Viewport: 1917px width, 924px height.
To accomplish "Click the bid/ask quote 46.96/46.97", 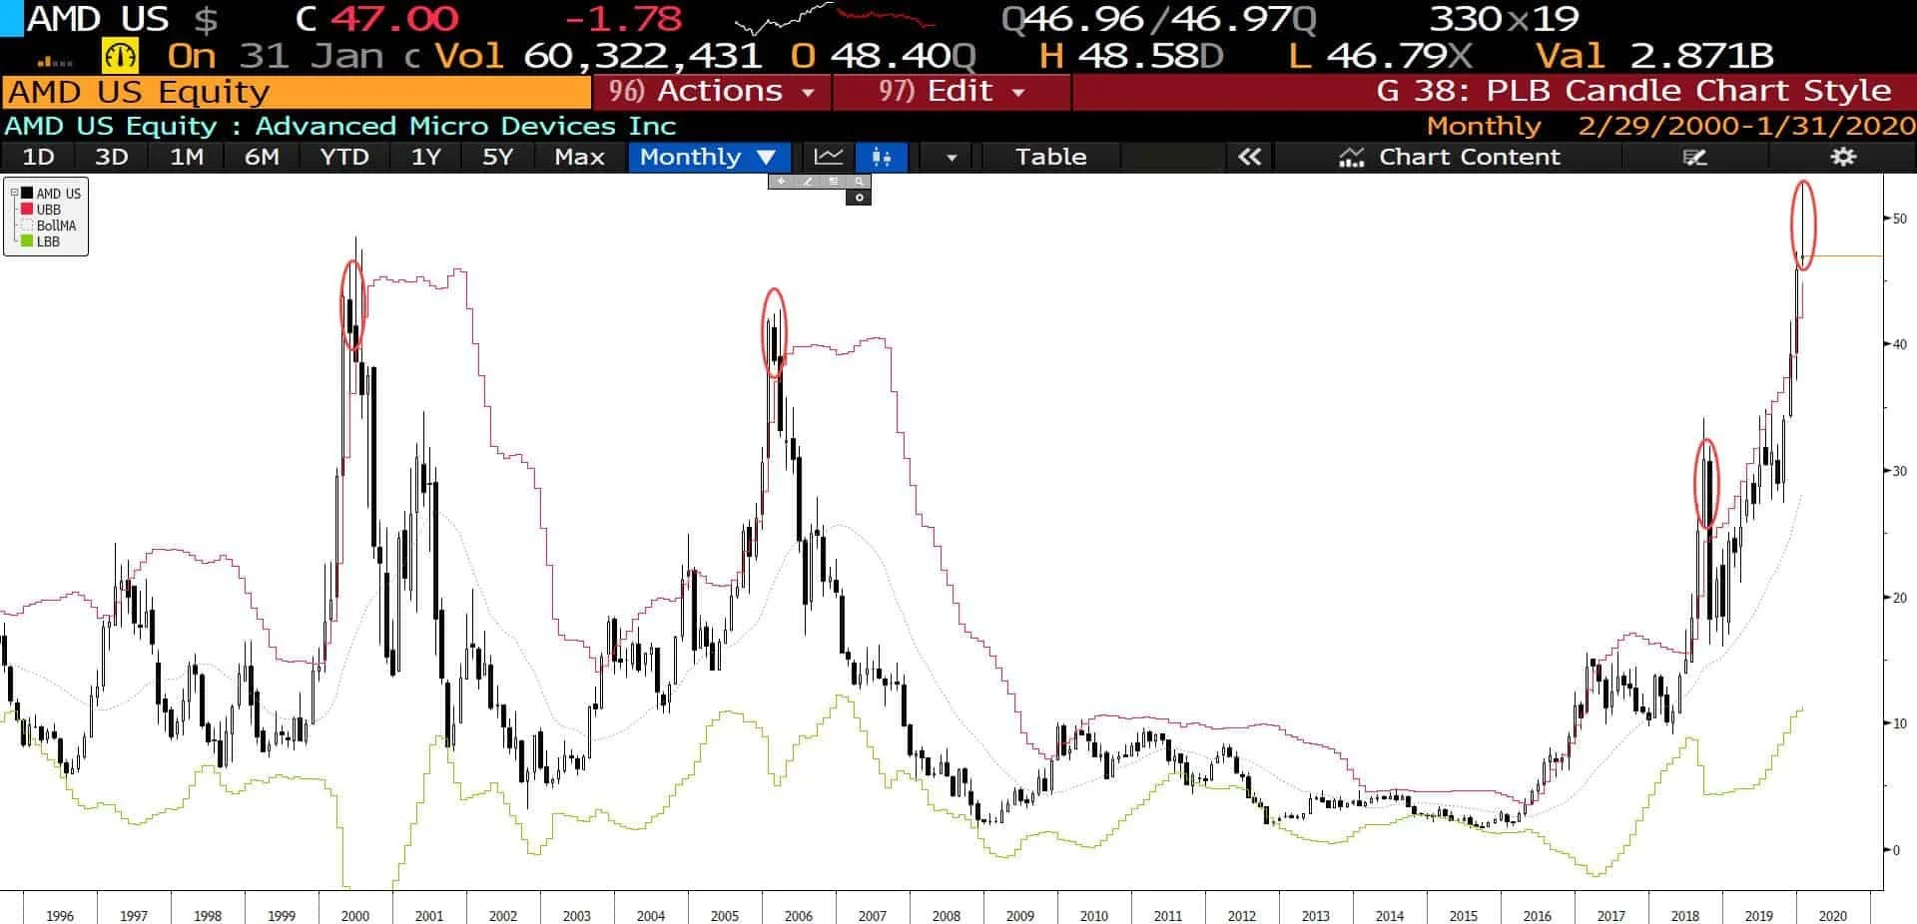I will click(x=1158, y=19).
